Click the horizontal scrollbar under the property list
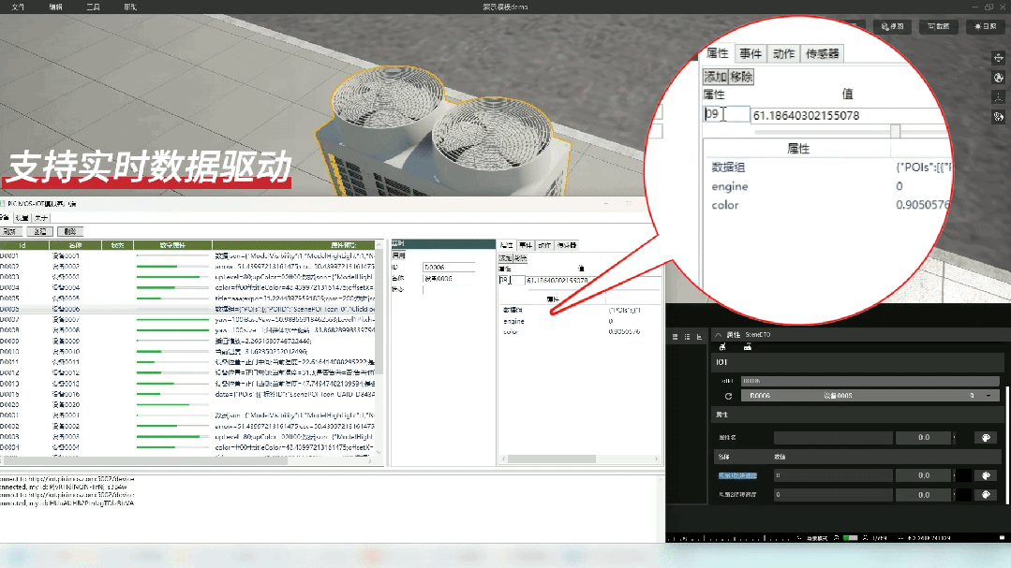 point(579,459)
